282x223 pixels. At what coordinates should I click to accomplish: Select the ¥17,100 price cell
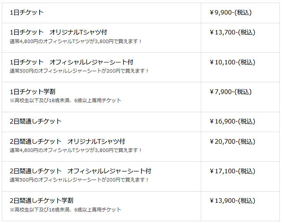pyautogui.click(x=232, y=171)
